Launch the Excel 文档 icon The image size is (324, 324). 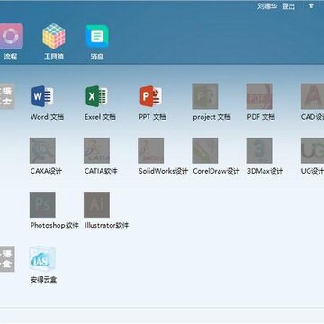96,96
